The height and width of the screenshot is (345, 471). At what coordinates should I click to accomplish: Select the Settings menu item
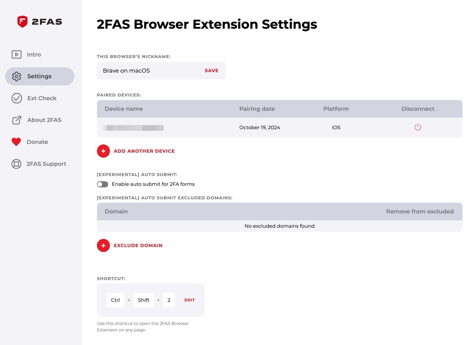(x=40, y=76)
